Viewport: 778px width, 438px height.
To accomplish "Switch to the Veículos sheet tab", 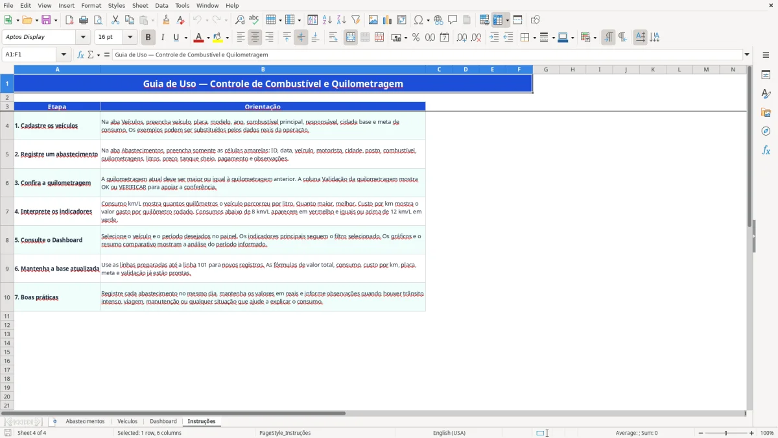I will (128, 421).
